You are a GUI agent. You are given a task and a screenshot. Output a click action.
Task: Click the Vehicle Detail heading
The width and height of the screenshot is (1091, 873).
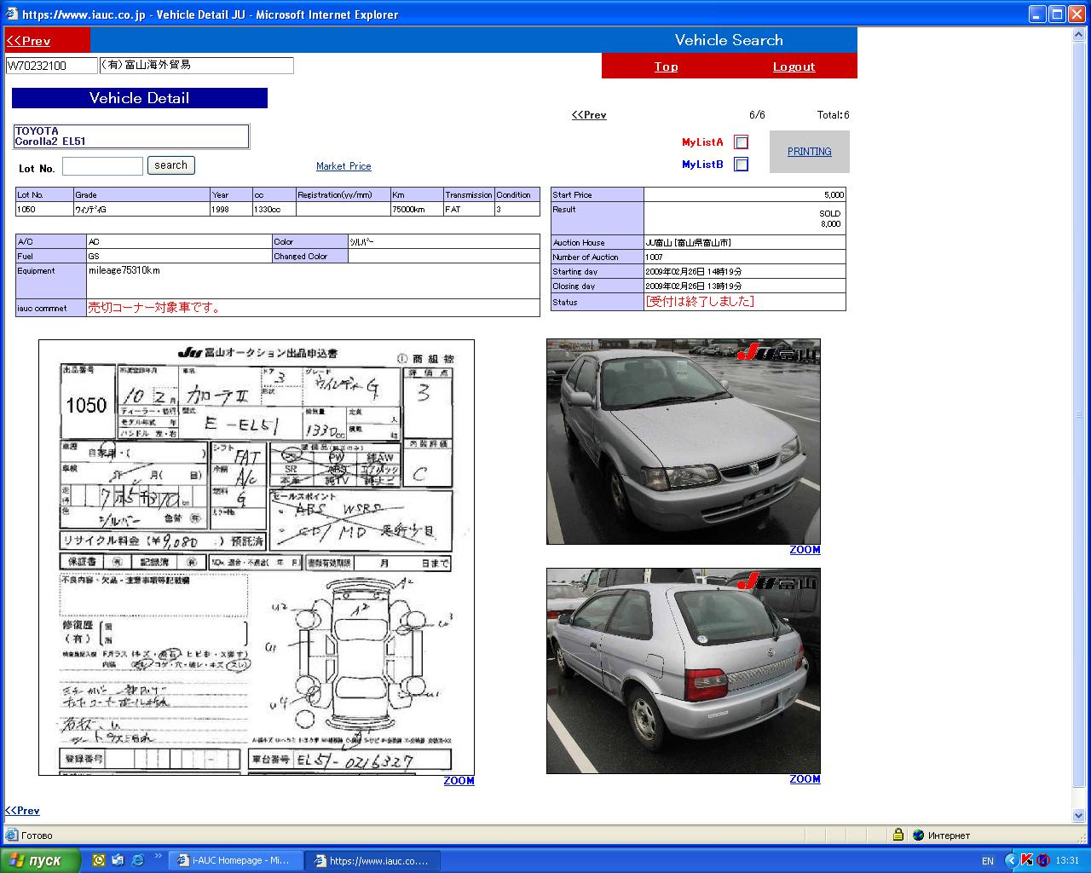pyautogui.click(x=140, y=98)
